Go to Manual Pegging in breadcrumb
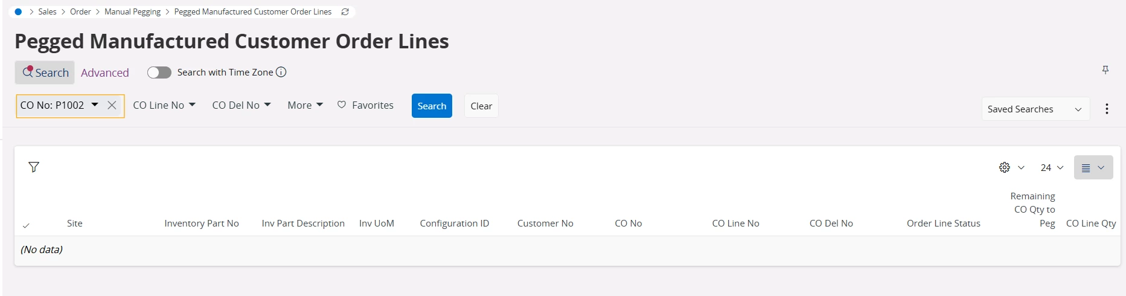This screenshot has width=1126, height=296. pos(132,11)
